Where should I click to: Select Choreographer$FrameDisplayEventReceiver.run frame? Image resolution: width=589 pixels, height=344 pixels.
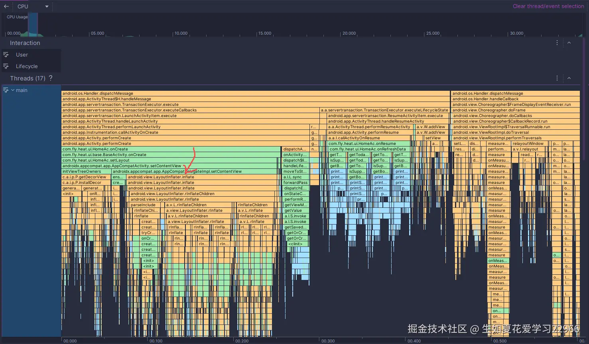point(516,104)
